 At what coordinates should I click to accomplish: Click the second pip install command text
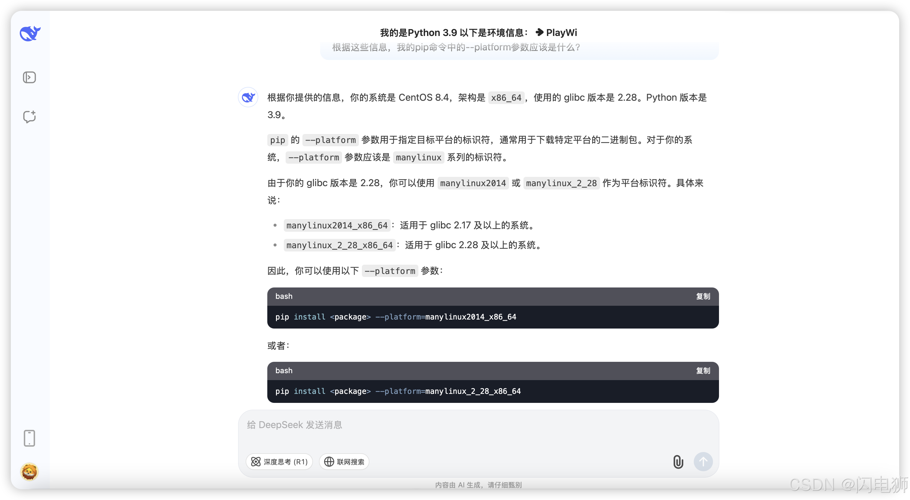click(398, 391)
